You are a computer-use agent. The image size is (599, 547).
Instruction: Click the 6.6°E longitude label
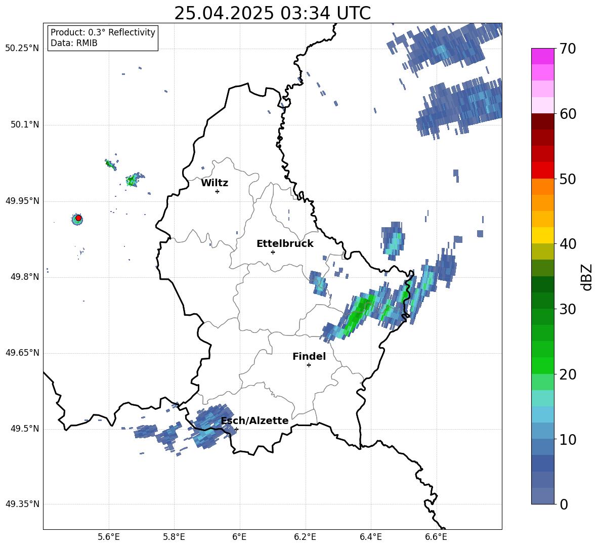(x=436, y=537)
